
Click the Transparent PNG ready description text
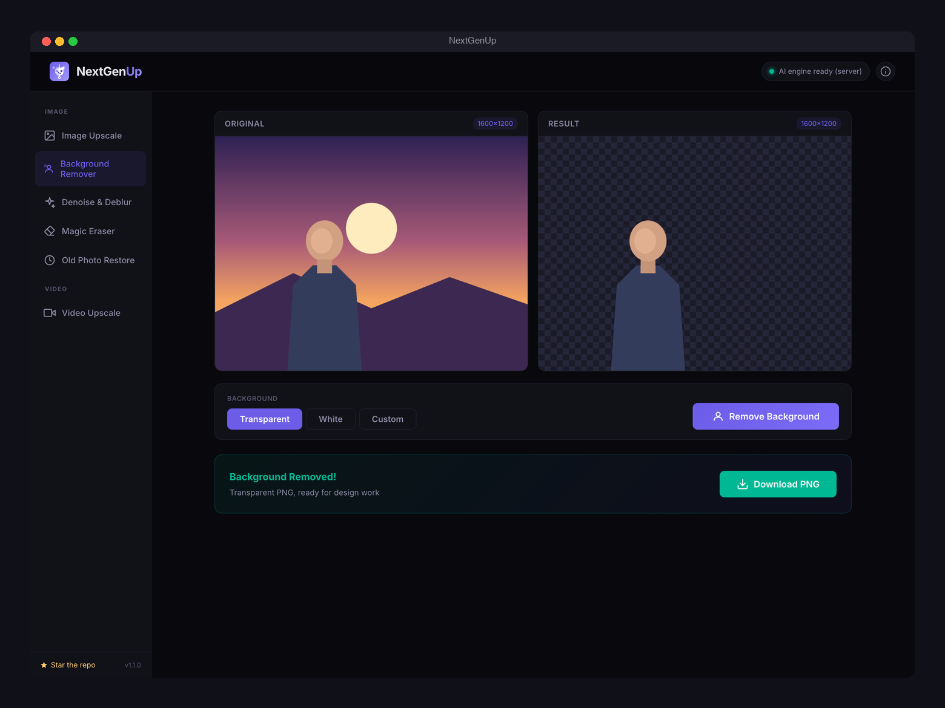click(305, 493)
